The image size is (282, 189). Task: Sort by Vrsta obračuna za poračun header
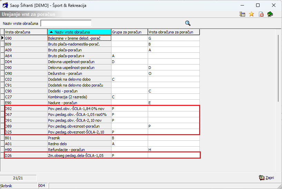coord(174,32)
